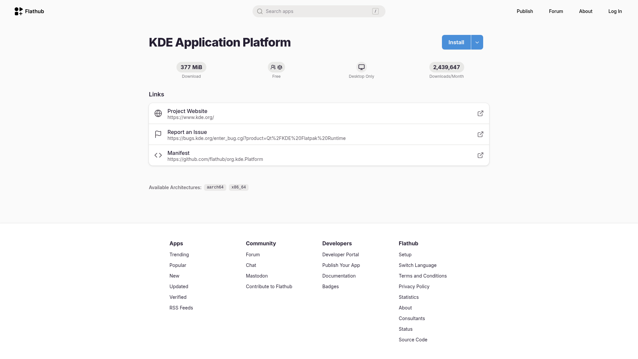Click Switch Language in footer

(418, 265)
